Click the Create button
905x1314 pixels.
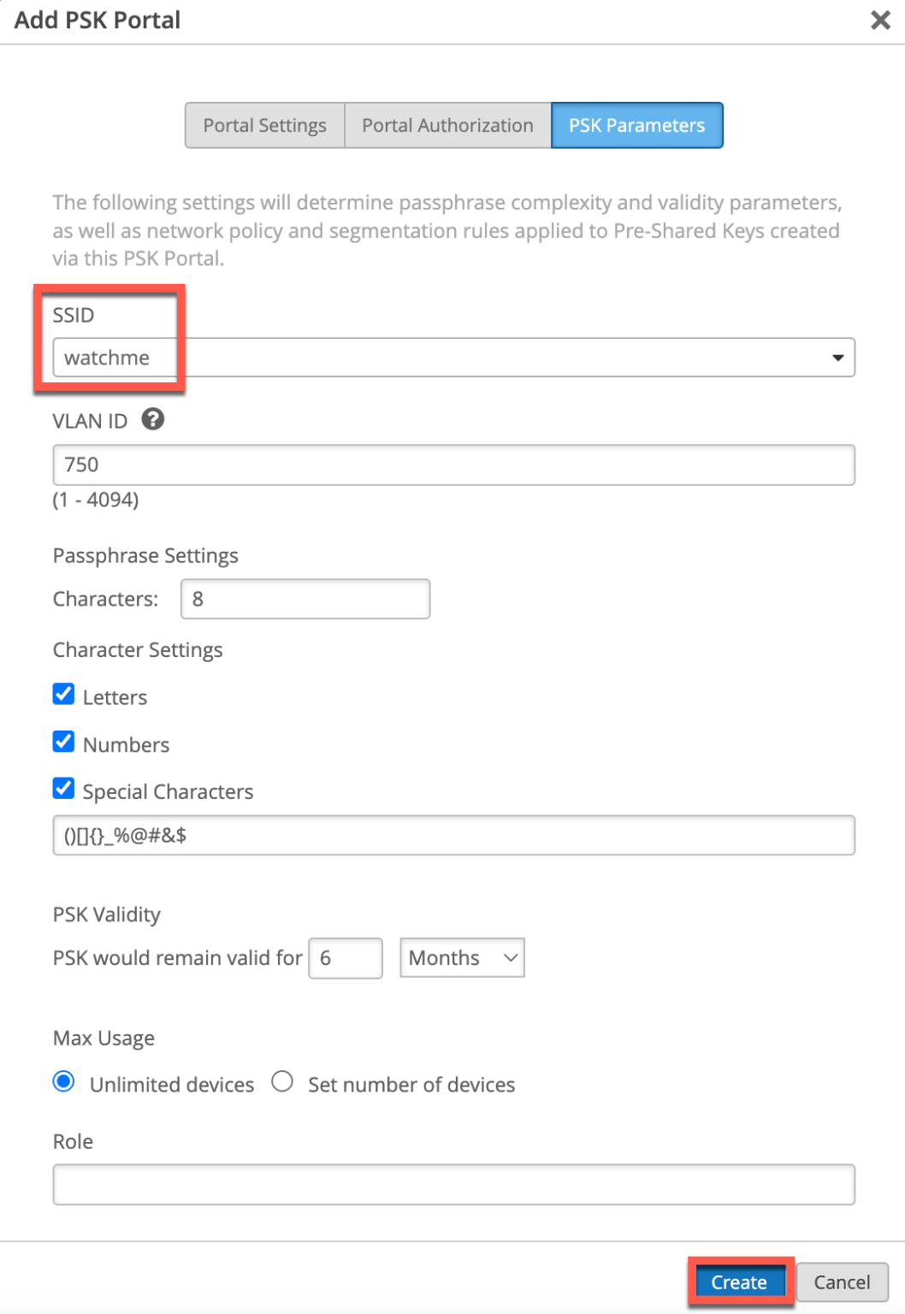[x=739, y=1281]
